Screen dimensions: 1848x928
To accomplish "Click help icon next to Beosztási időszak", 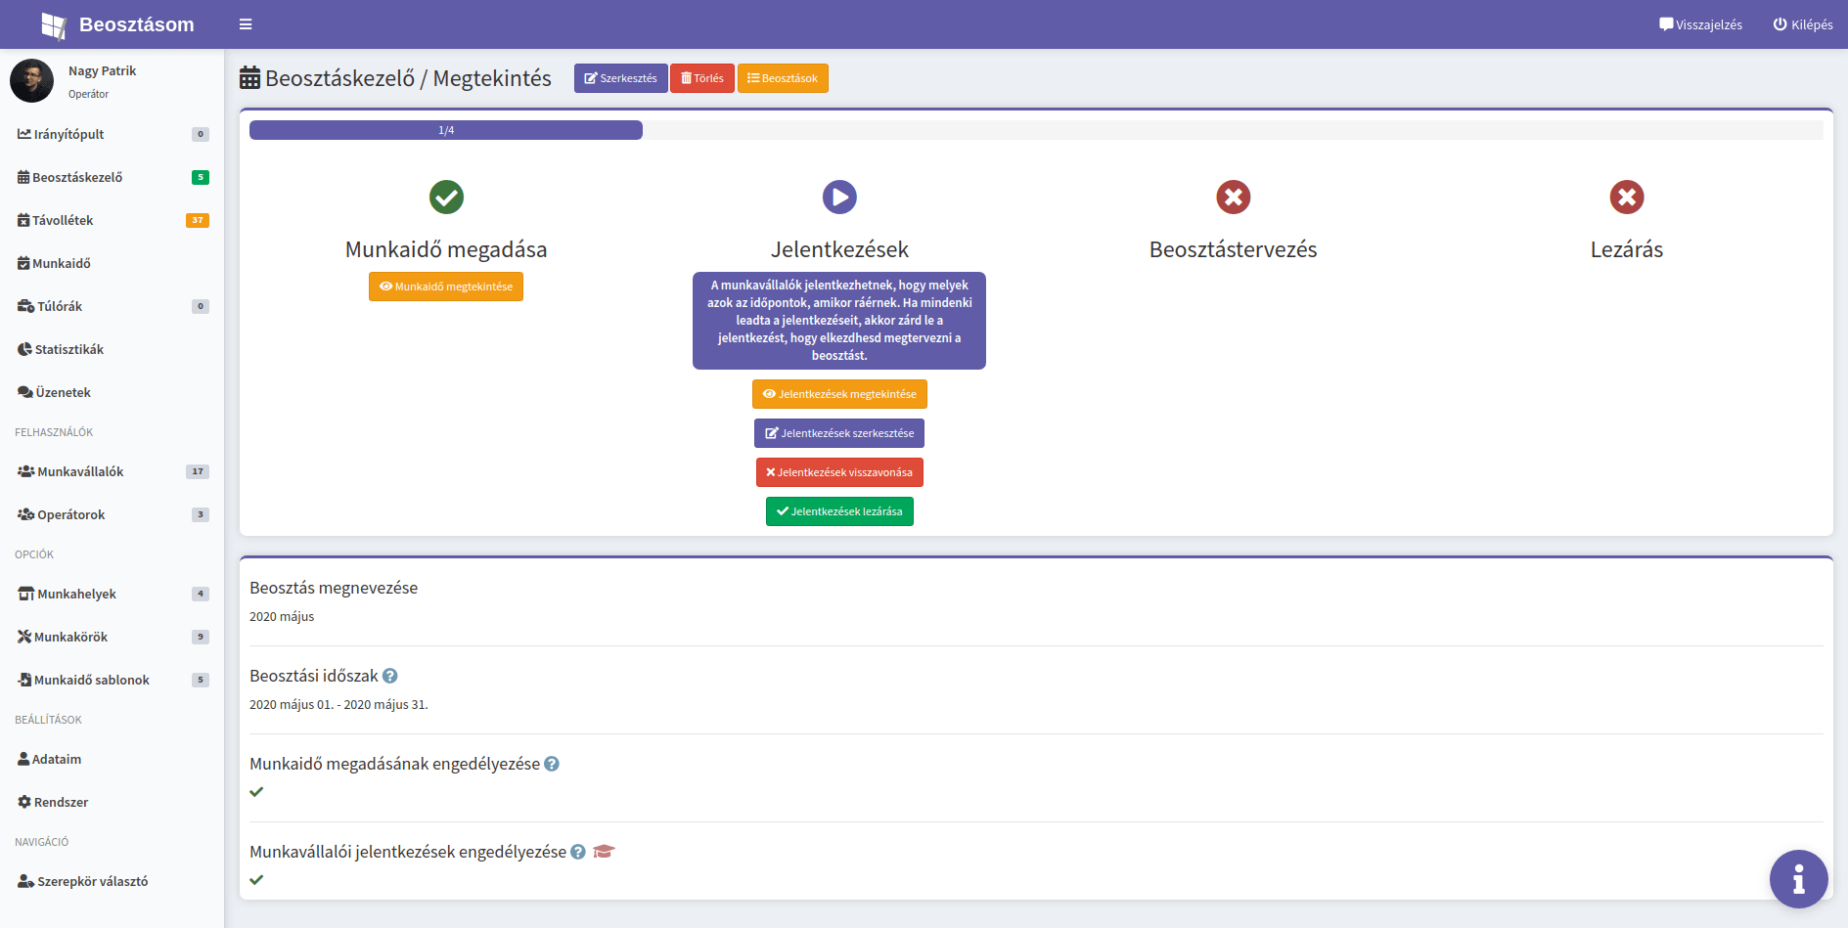I will pos(390,676).
